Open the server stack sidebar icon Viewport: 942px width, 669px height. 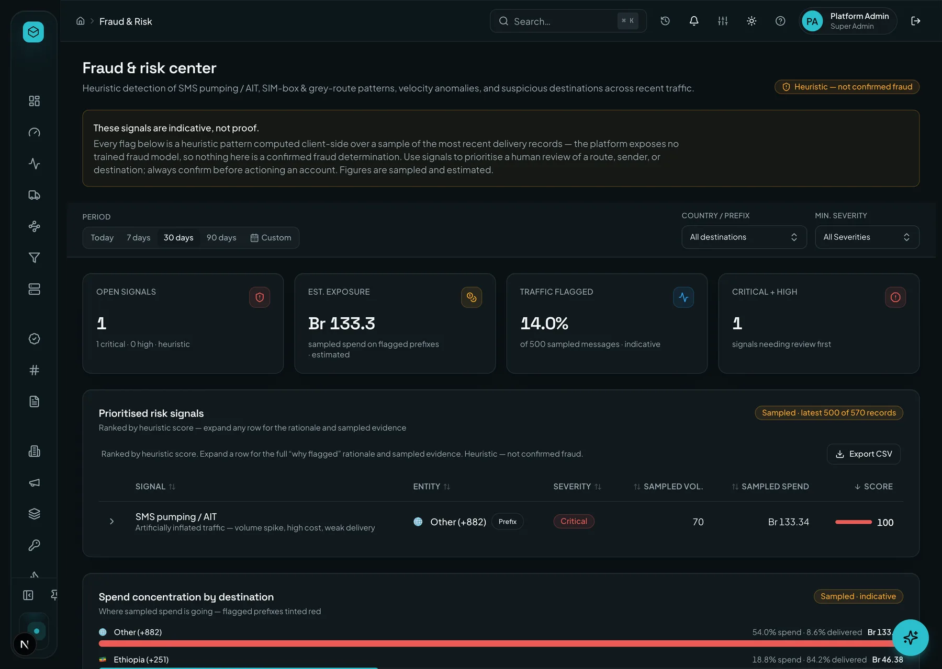pos(34,289)
